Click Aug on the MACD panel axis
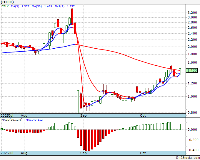 (24, 153)
